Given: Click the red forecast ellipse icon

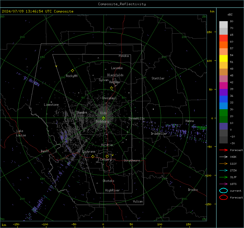Looking at the screenshot, I should 223,197.
